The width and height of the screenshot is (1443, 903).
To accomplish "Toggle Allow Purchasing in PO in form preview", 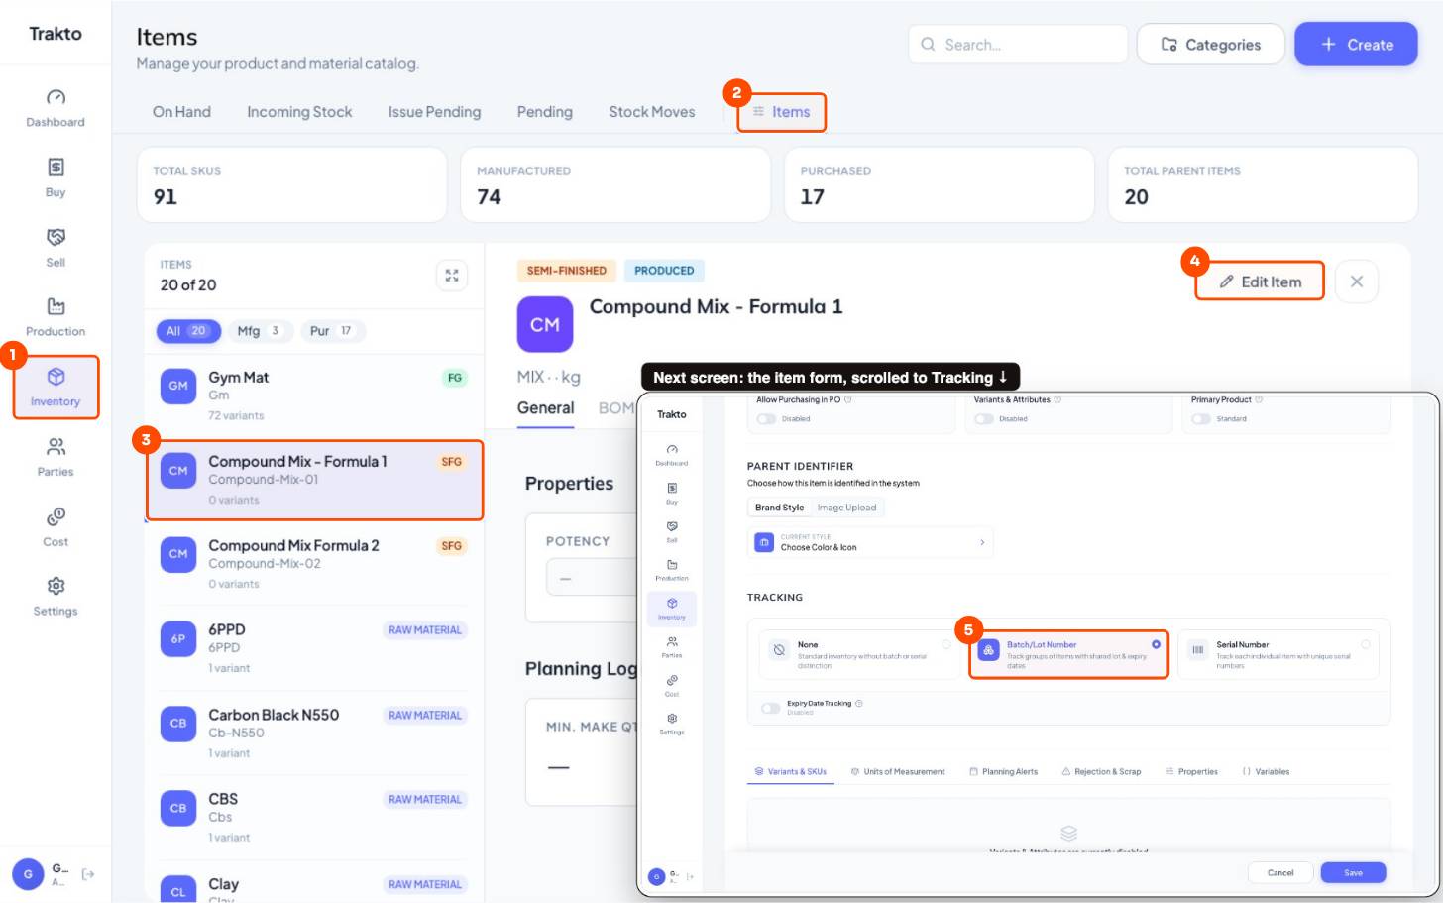I will [x=766, y=419].
